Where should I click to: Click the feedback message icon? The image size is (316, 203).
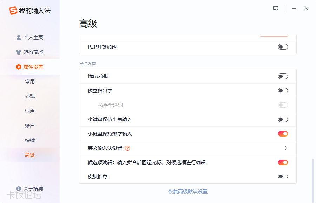(x=275, y=8)
